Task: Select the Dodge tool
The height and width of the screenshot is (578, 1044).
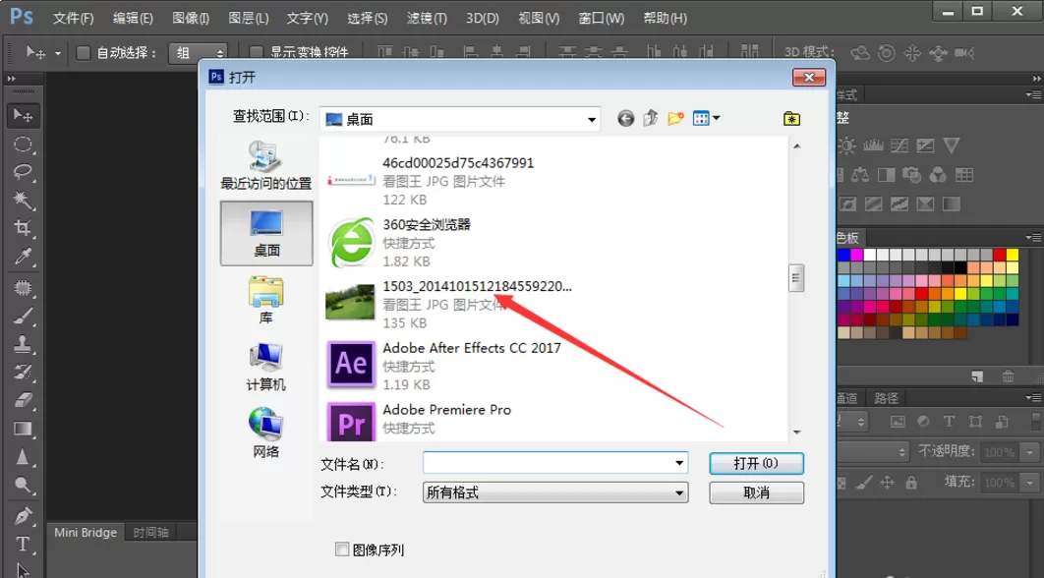Action: 23,485
